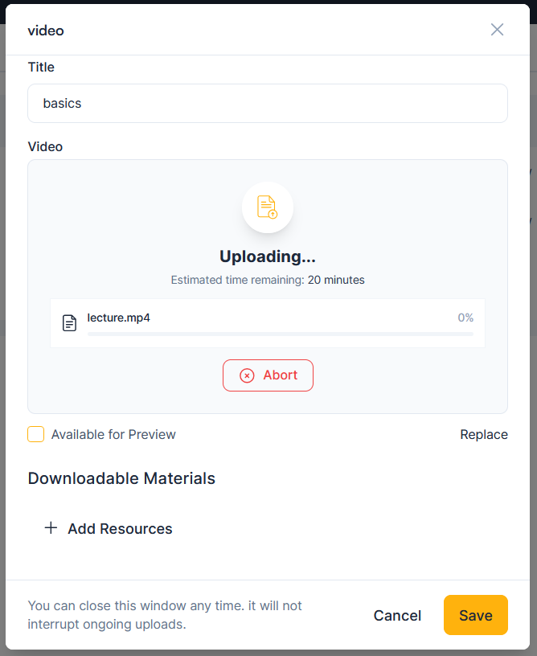The height and width of the screenshot is (656, 537).
Task: Click Replace to choose a different video
Action: 483,434
